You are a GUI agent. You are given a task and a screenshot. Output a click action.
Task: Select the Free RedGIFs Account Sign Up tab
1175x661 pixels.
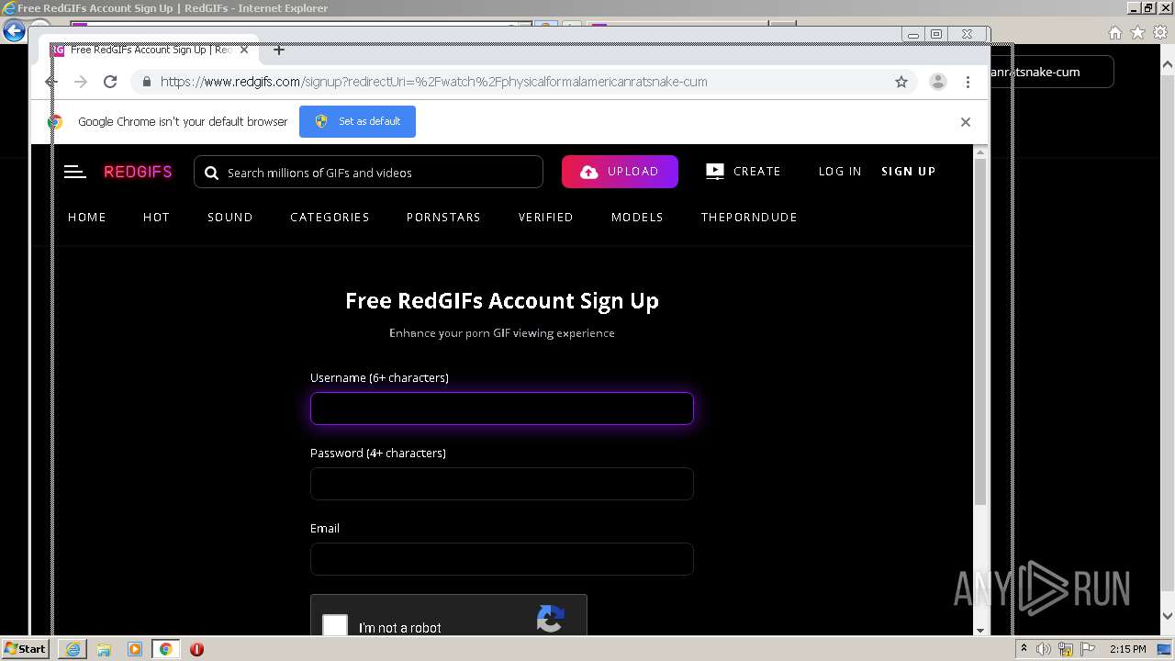pos(149,50)
